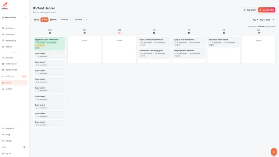Open the Elegant set för den moderna kvinnan post
This screenshot has height=157, width=279.
(x=154, y=42)
